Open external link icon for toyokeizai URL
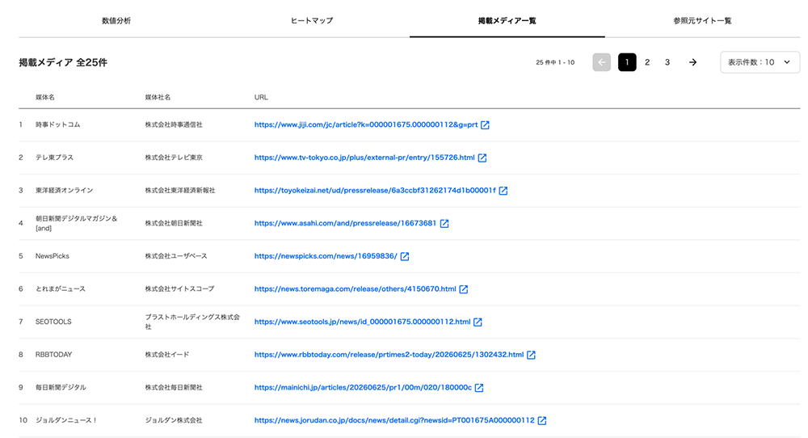Image resolution: width=808 pixels, height=438 pixels. point(503,191)
